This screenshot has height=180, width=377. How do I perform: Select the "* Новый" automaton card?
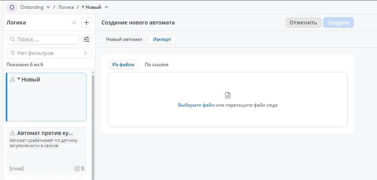[x=46, y=97]
